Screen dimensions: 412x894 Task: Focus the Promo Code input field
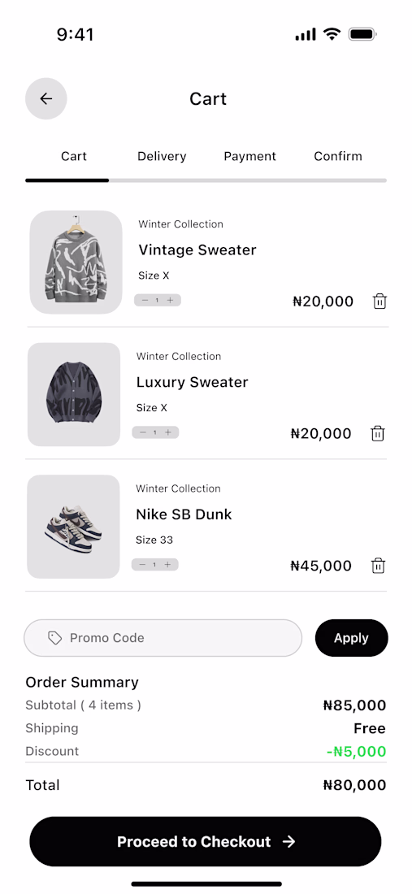(x=163, y=638)
